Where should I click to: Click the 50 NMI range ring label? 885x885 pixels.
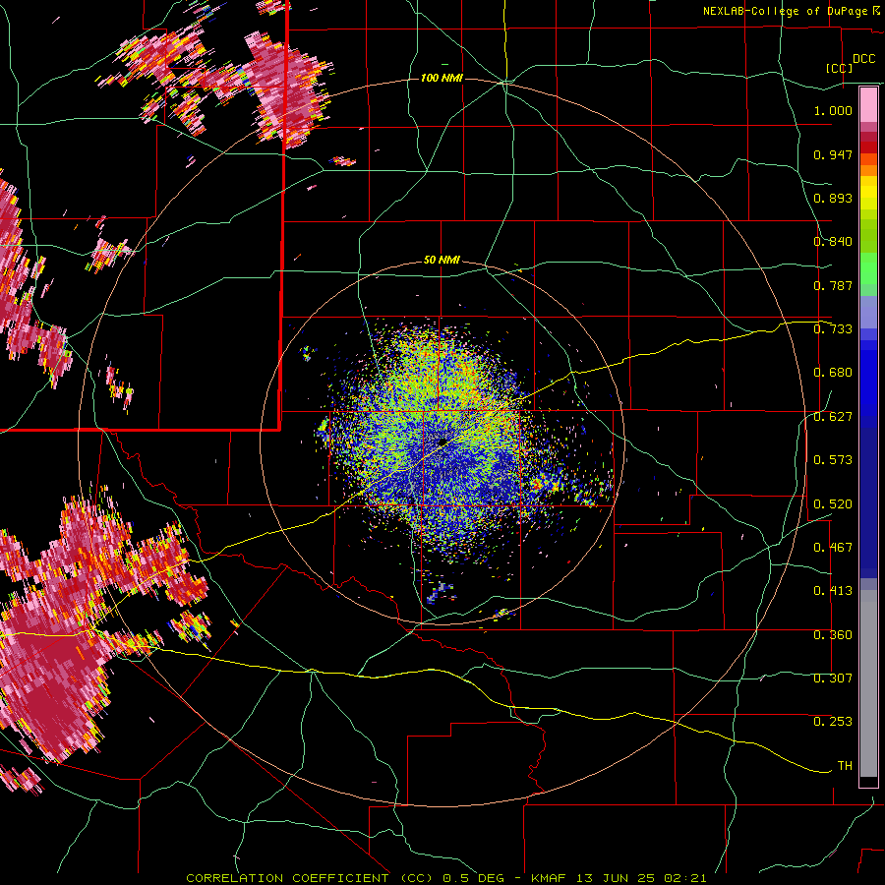coord(442,261)
